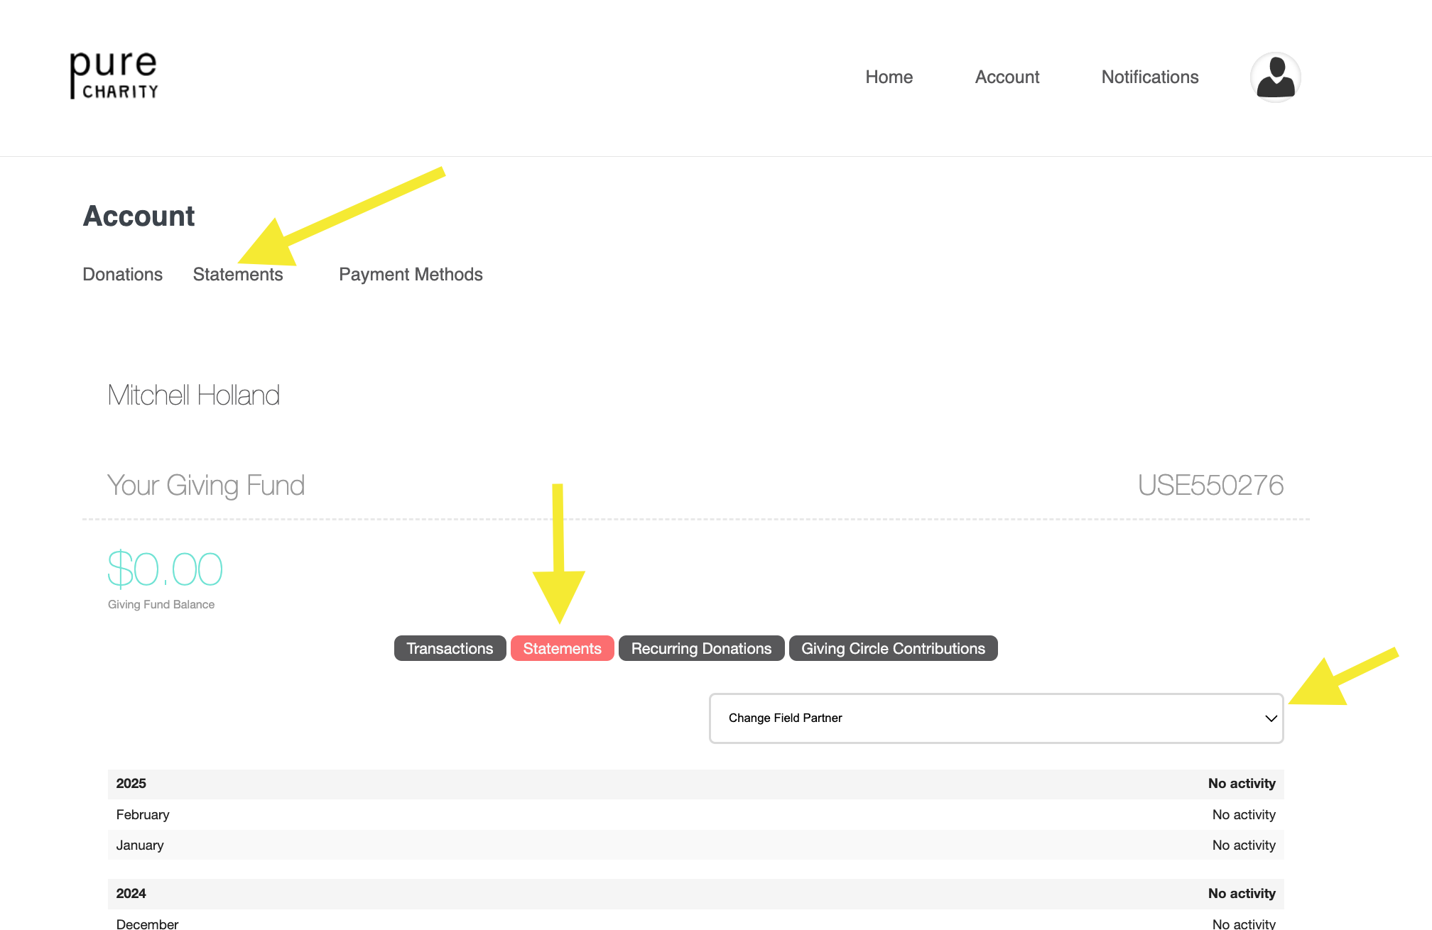
Task: Show the Transactions tab
Action: click(450, 648)
